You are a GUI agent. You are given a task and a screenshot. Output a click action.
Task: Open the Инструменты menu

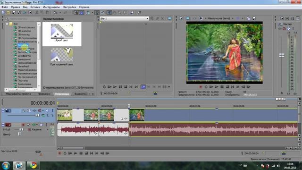click(x=51, y=7)
